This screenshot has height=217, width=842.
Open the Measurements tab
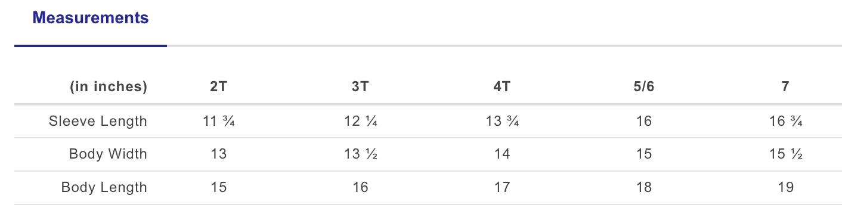pos(91,18)
